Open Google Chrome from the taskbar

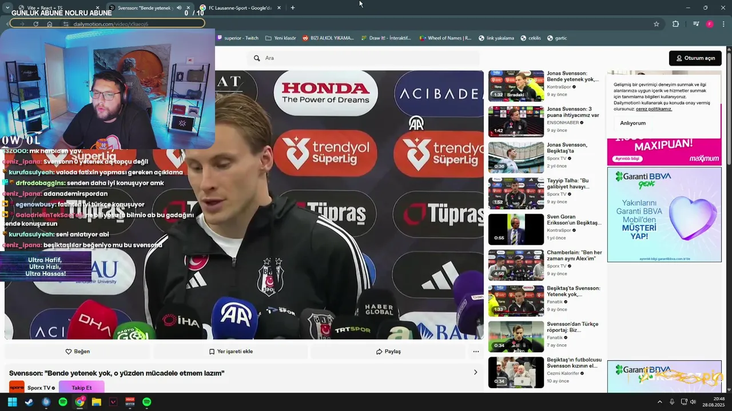(x=79, y=402)
